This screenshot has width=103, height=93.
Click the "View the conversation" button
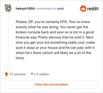(x=51, y=84)
